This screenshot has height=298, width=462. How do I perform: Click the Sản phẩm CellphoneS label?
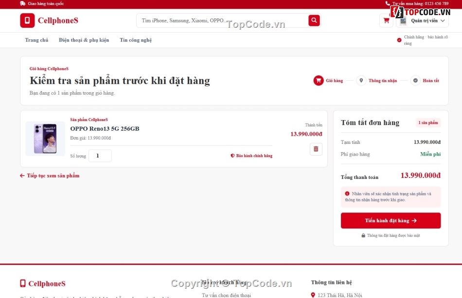[x=89, y=120]
